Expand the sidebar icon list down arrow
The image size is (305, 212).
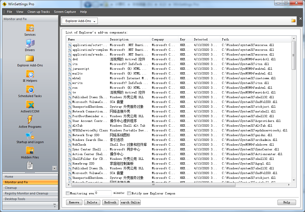point(54,168)
